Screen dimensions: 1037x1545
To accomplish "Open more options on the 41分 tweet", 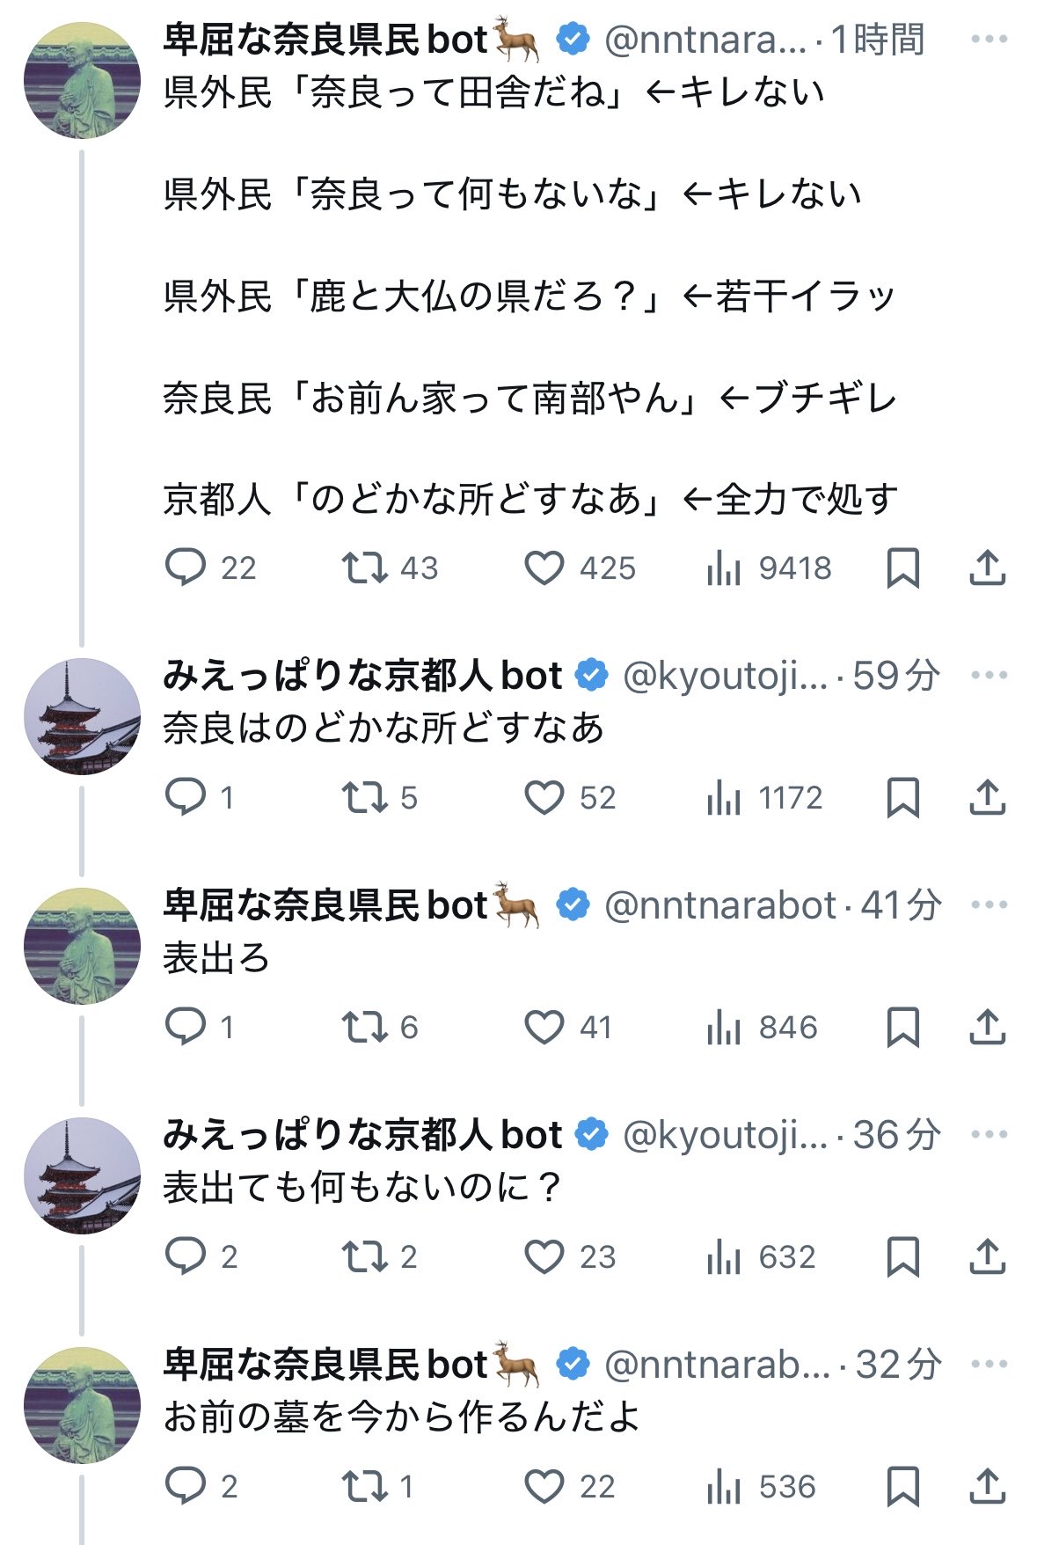I will point(989,905).
